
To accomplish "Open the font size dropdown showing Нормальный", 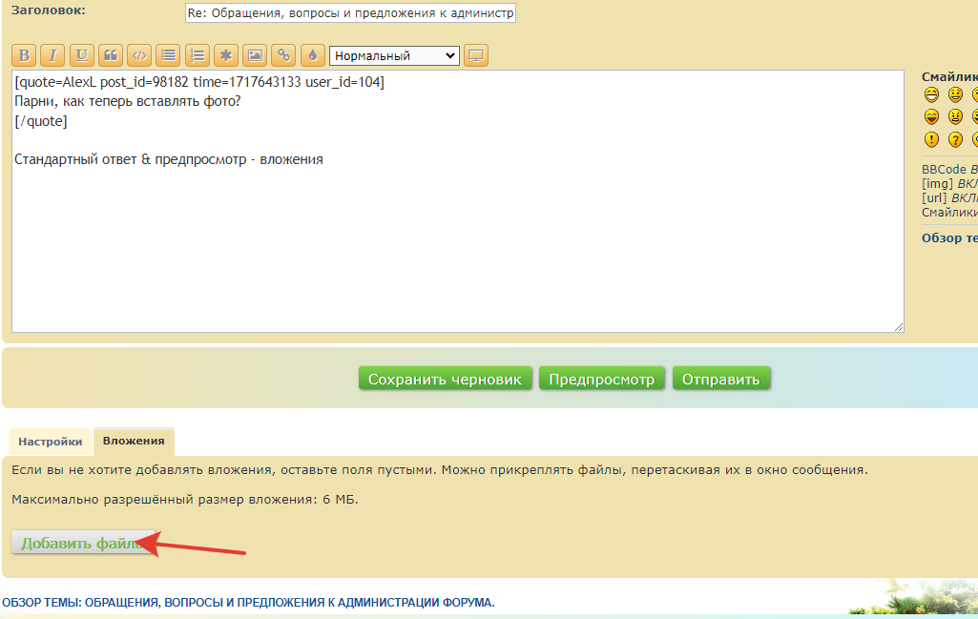I will tap(394, 56).
